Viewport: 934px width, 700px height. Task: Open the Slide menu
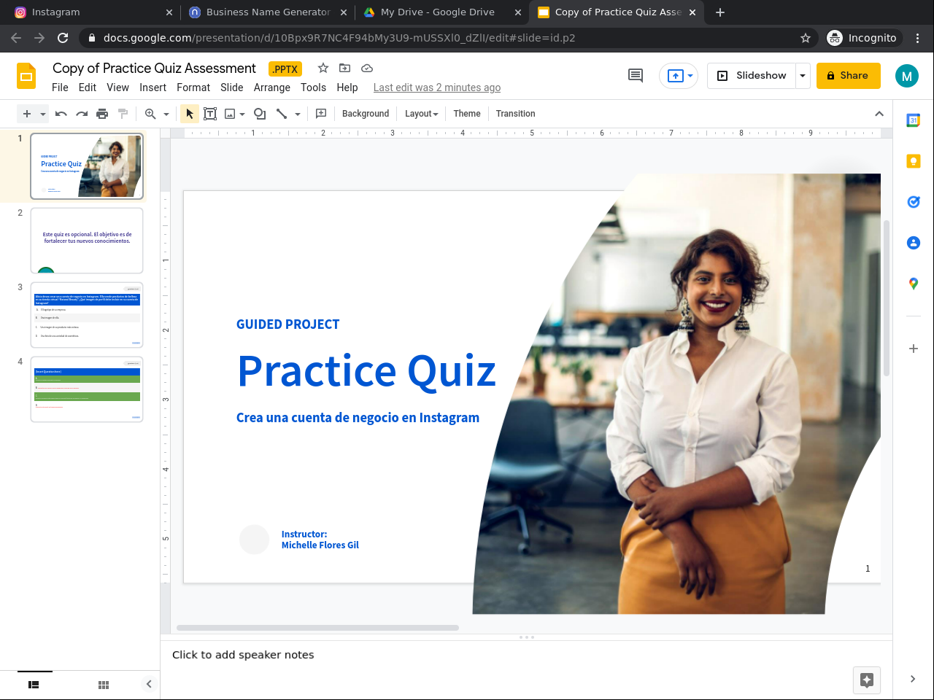[x=232, y=87]
